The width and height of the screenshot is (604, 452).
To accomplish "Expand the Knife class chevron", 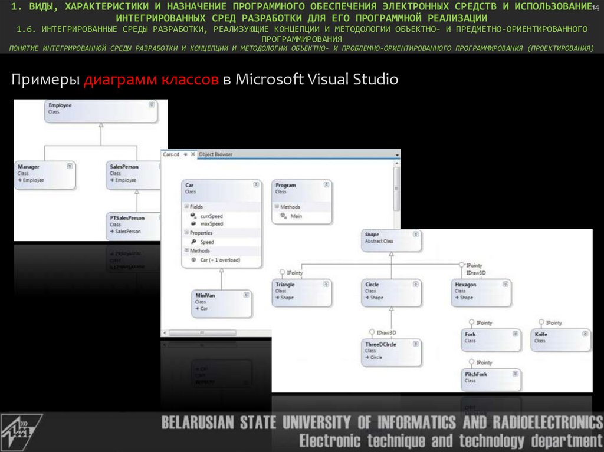I will pyautogui.click(x=585, y=334).
